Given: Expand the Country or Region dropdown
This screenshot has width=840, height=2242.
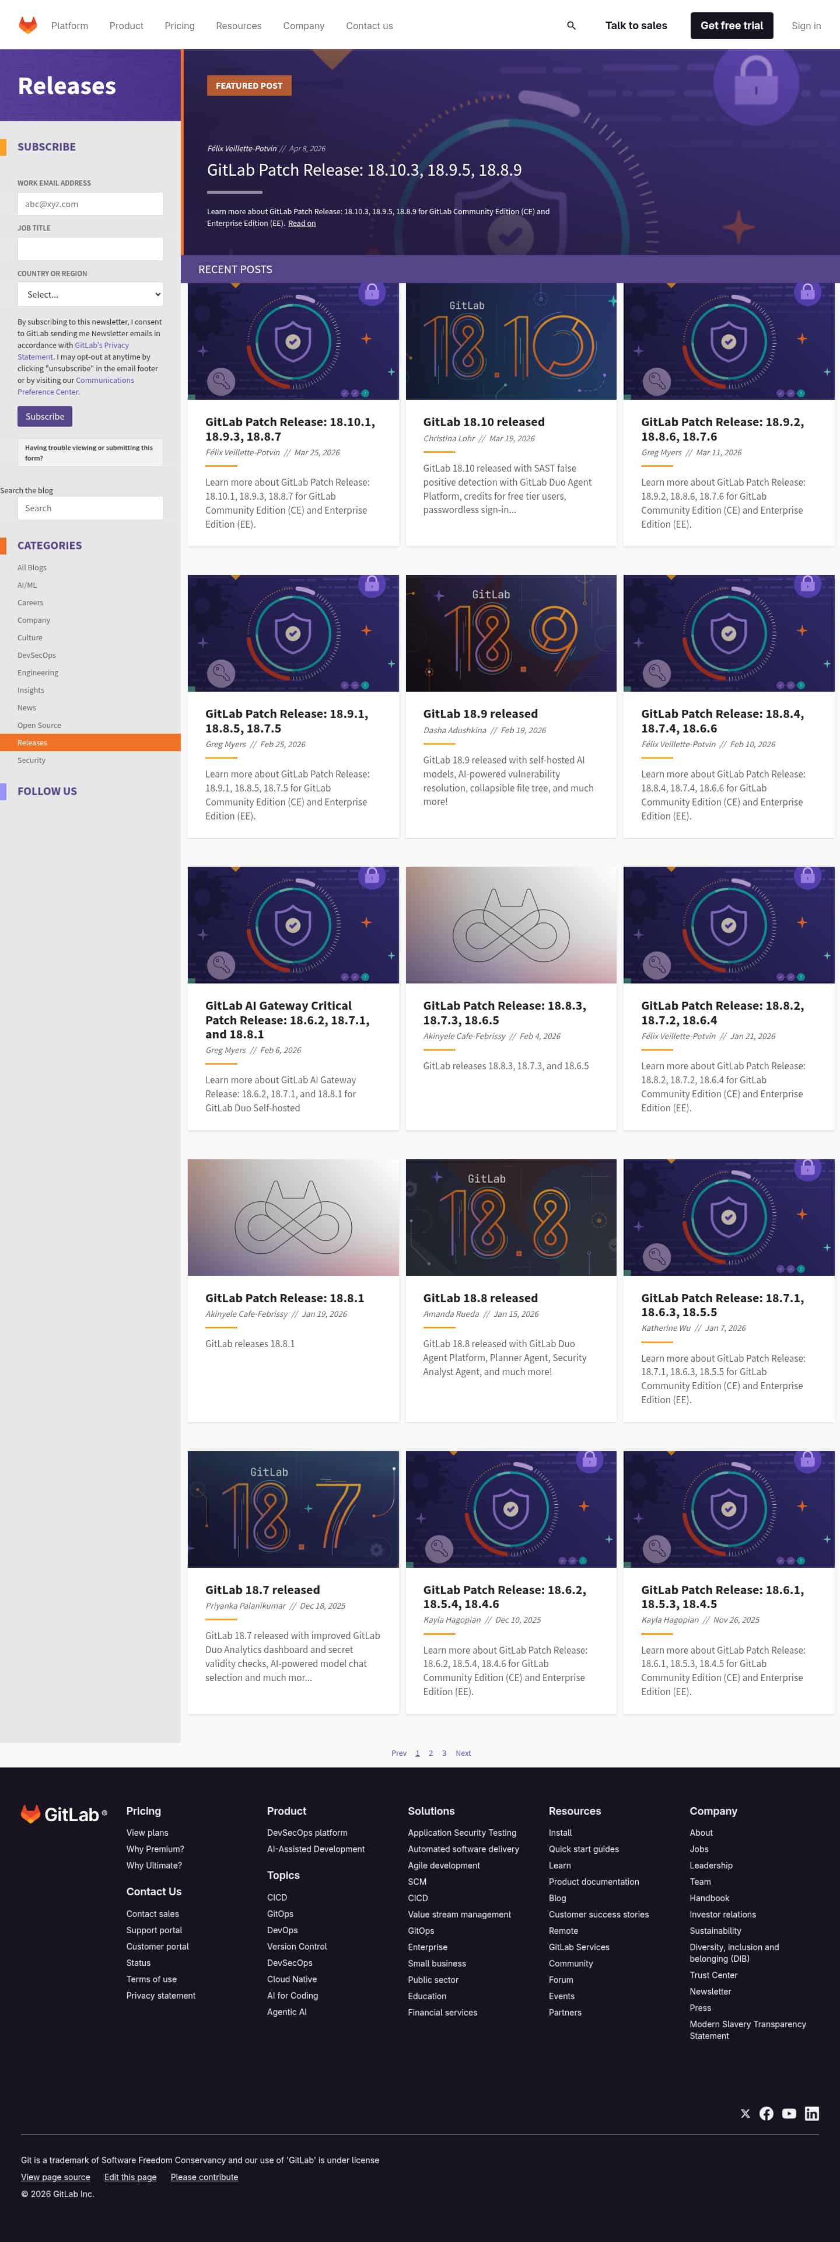Looking at the screenshot, I should pyautogui.click(x=90, y=294).
